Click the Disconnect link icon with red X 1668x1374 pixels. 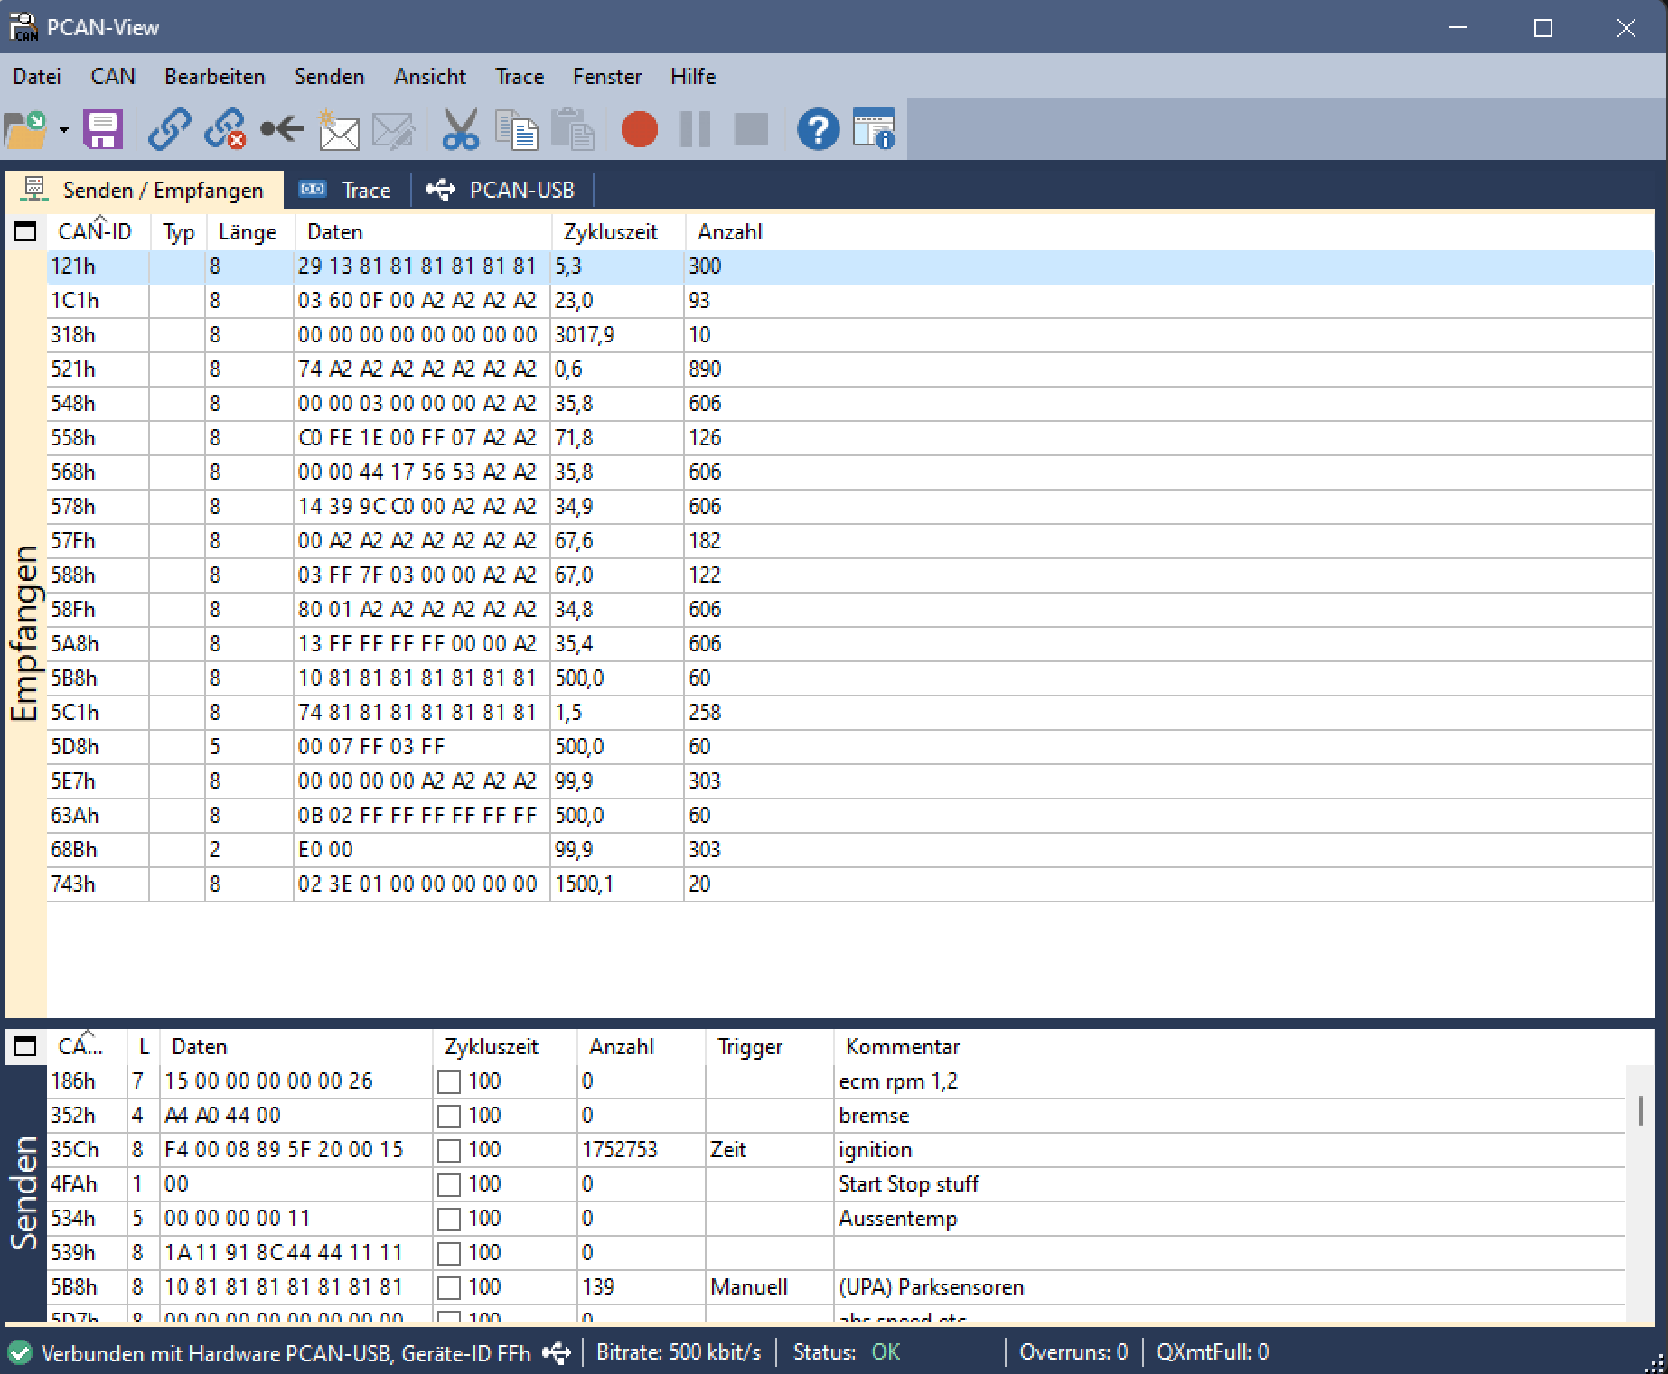(225, 130)
